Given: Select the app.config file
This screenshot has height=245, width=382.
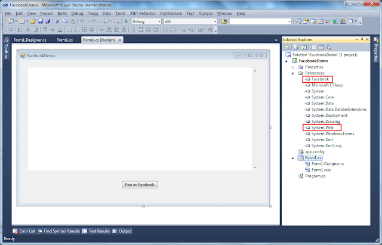Looking at the screenshot, I should click(312, 152).
